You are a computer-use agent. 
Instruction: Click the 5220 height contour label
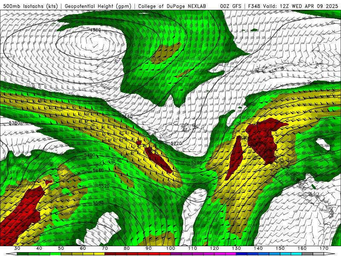pyautogui.click(x=176, y=143)
